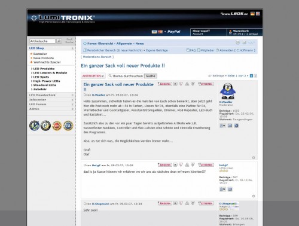Switch to English language flag
Image resolution: width=299 pixels, height=226 pixels.
pos(258,14)
